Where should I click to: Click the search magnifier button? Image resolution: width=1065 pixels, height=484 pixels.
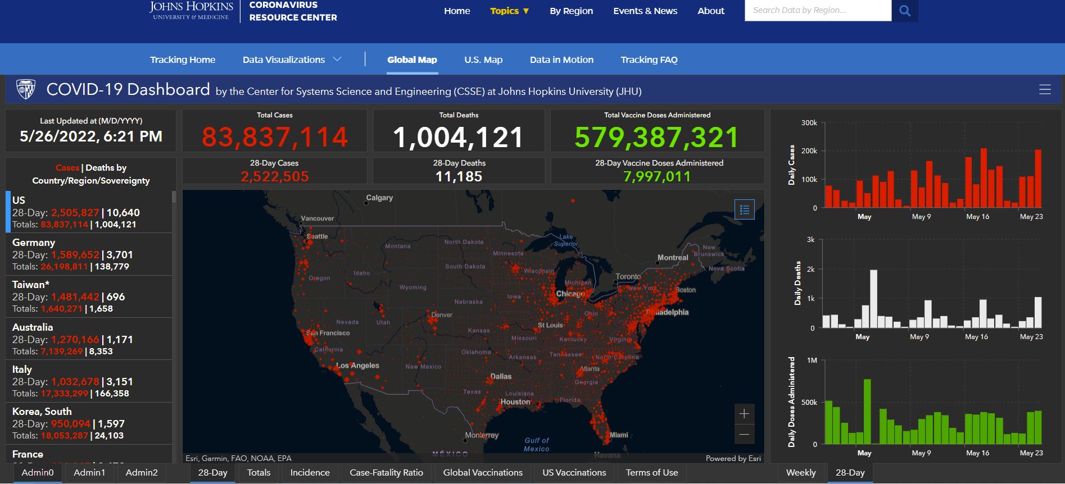click(x=904, y=11)
